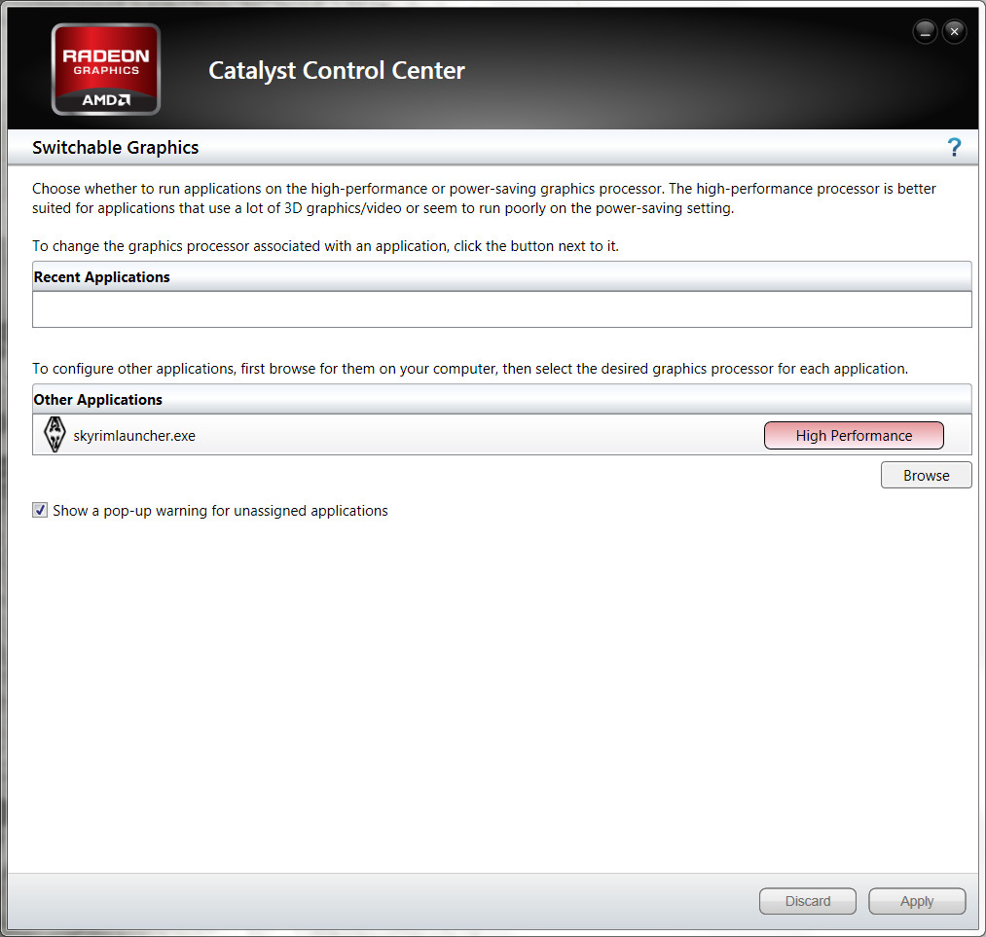The height and width of the screenshot is (937, 986).
Task: Toggle the pop-up warning checkbox
Action: pyautogui.click(x=40, y=510)
